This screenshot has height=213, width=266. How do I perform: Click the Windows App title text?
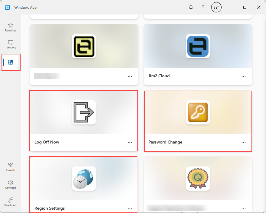click(x=25, y=7)
